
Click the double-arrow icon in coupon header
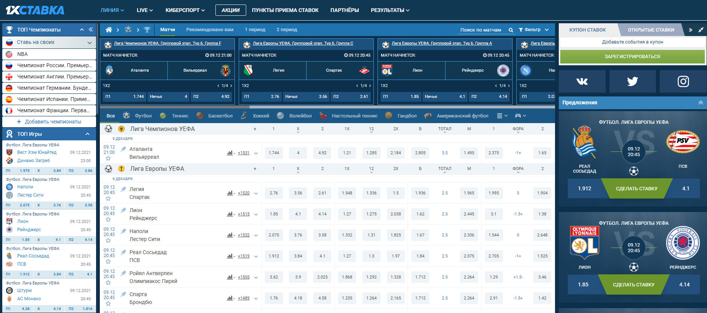pyautogui.click(x=690, y=30)
